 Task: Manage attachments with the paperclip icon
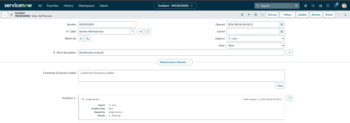click(x=242, y=15)
